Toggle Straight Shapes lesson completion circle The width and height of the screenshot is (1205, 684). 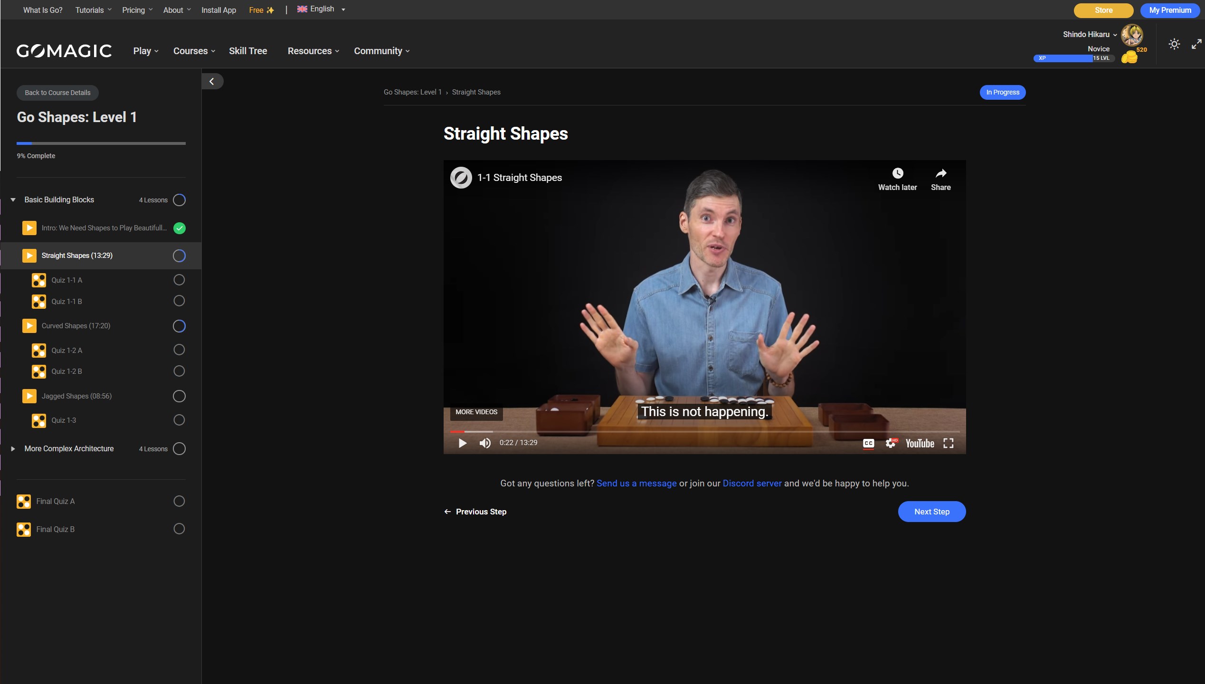[x=179, y=256]
